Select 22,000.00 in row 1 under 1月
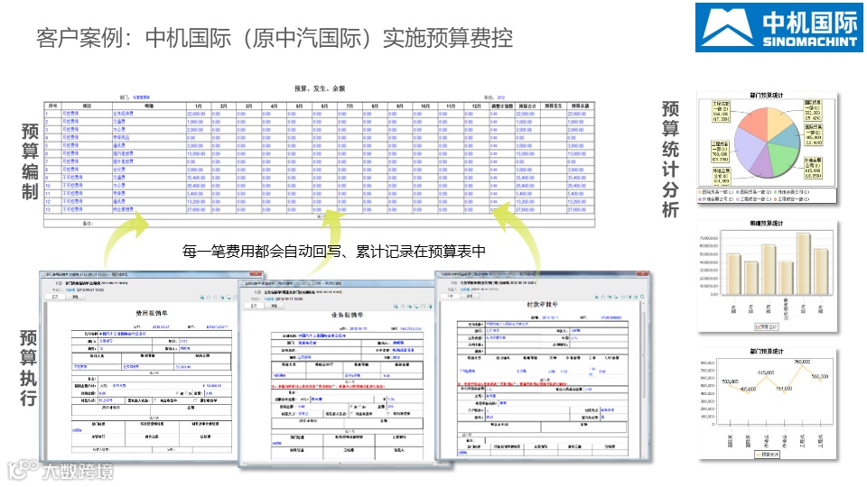Image resolution: width=867 pixels, height=487 pixels. [196, 114]
